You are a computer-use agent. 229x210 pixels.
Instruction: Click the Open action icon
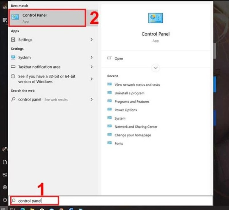(x=109, y=58)
